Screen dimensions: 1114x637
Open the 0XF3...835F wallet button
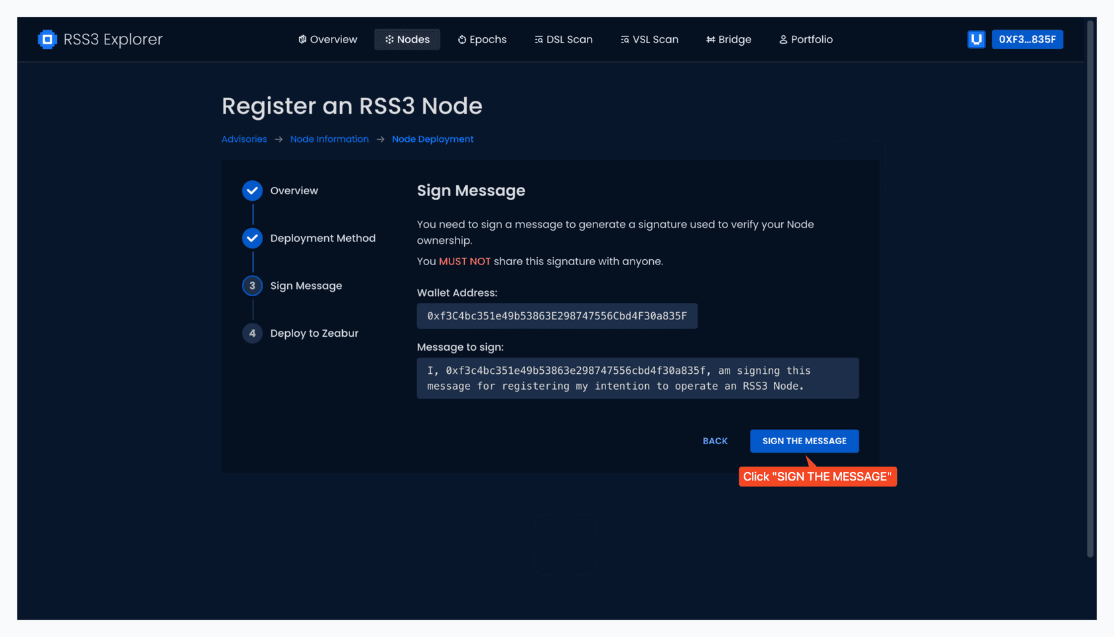pos(1027,39)
